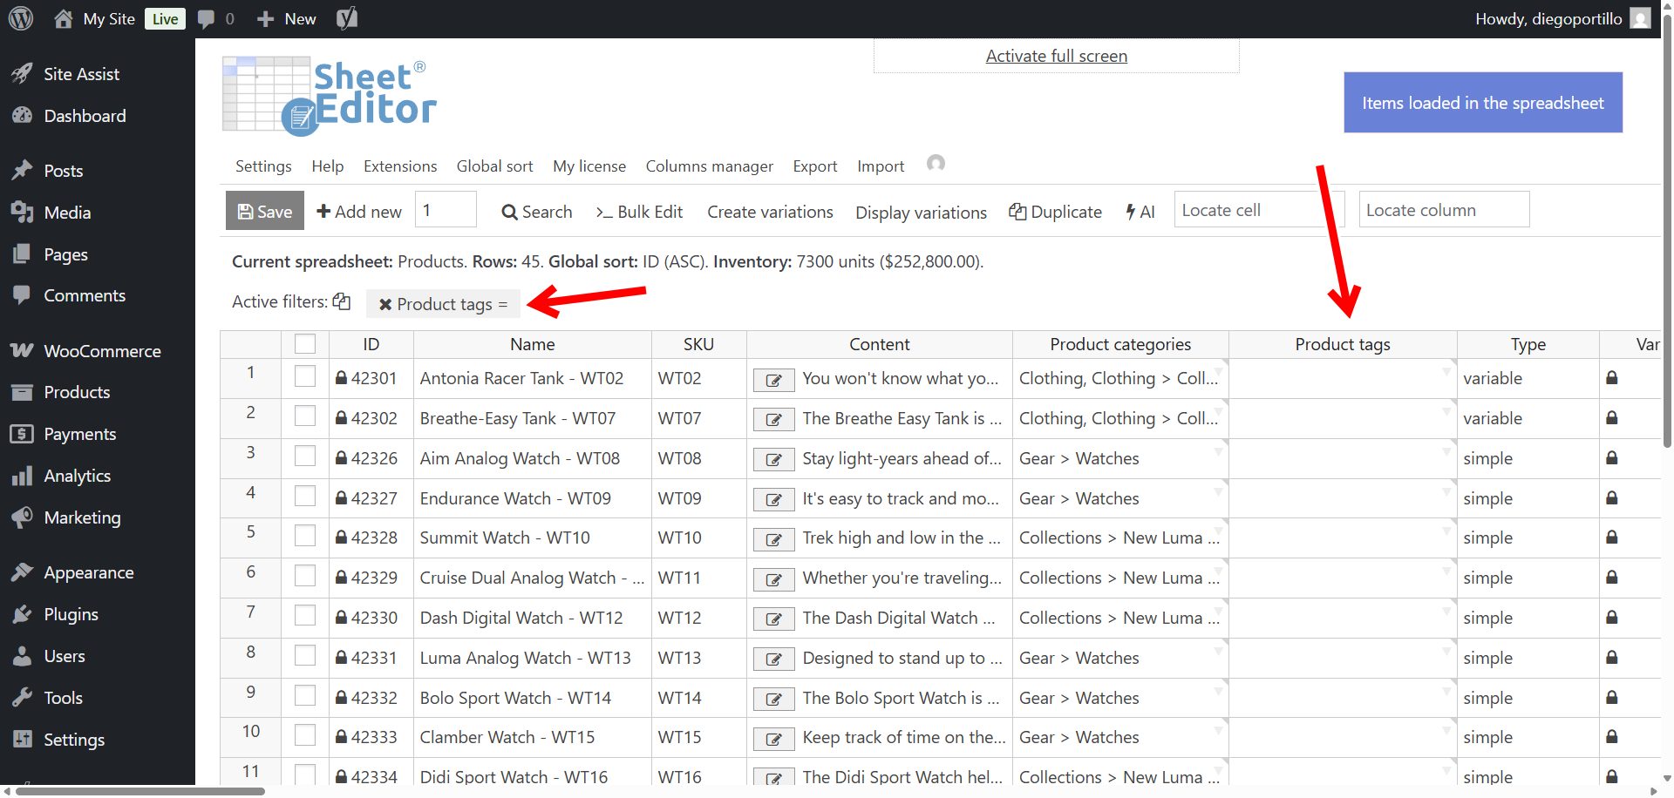Check the row checkbox for Endurance Watch

point(305,497)
